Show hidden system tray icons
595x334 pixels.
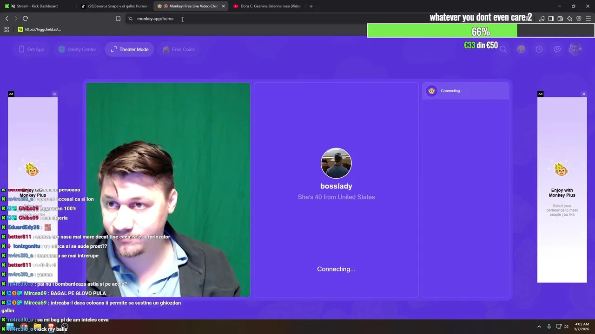(x=539, y=327)
